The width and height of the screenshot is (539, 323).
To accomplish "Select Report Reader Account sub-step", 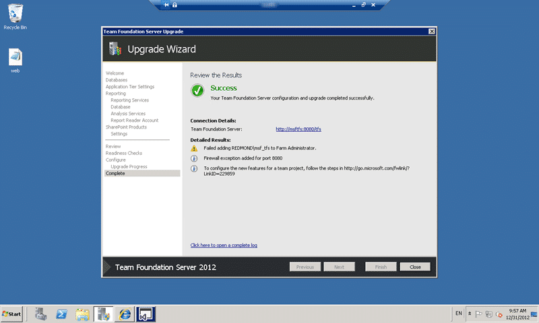I will 134,120.
